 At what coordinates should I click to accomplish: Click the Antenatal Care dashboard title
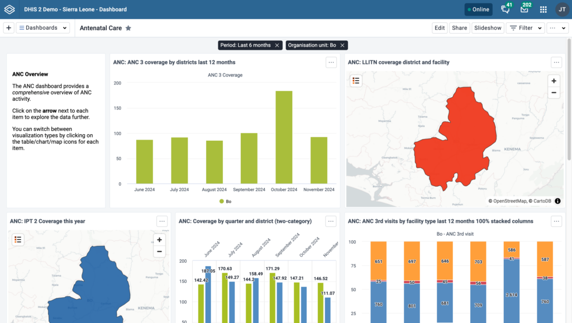click(101, 28)
